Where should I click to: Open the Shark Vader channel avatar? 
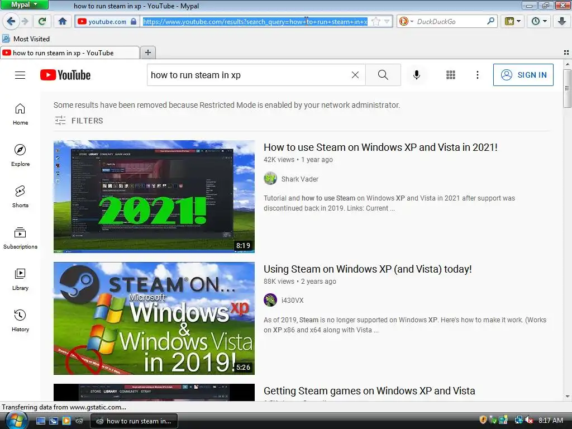[270, 179]
